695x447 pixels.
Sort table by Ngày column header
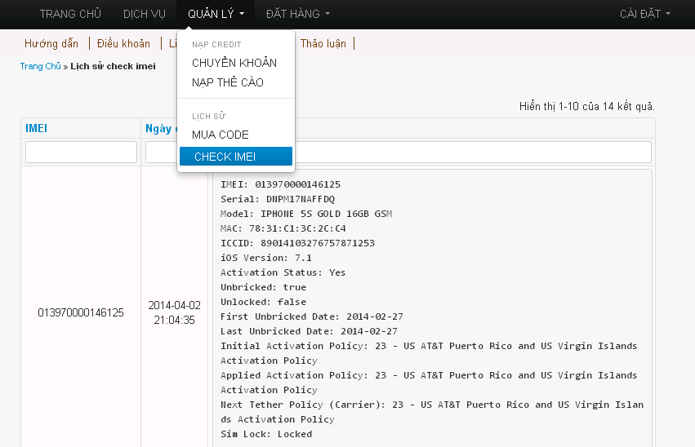click(158, 128)
